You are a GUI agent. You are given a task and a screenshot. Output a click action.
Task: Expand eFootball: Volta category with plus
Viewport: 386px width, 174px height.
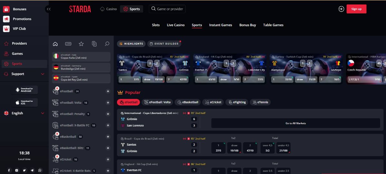pyautogui.click(x=108, y=103)
